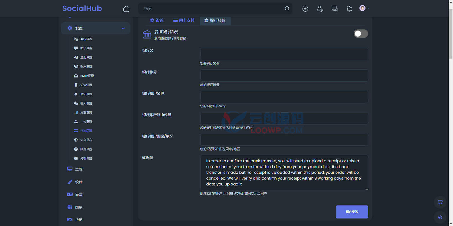This screenshot has width=453, height=226.
Task: Open 账户设置 in sidebar
Action: pyautogui.click(x=86, y=67)
